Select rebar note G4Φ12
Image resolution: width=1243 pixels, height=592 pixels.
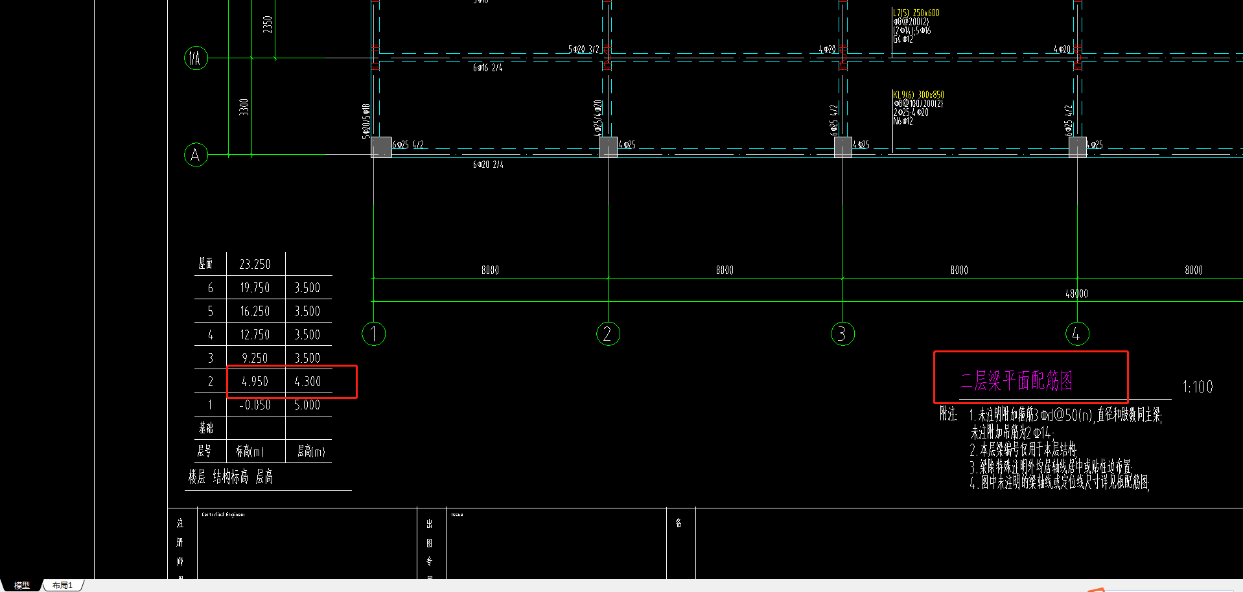click(903, 40)
